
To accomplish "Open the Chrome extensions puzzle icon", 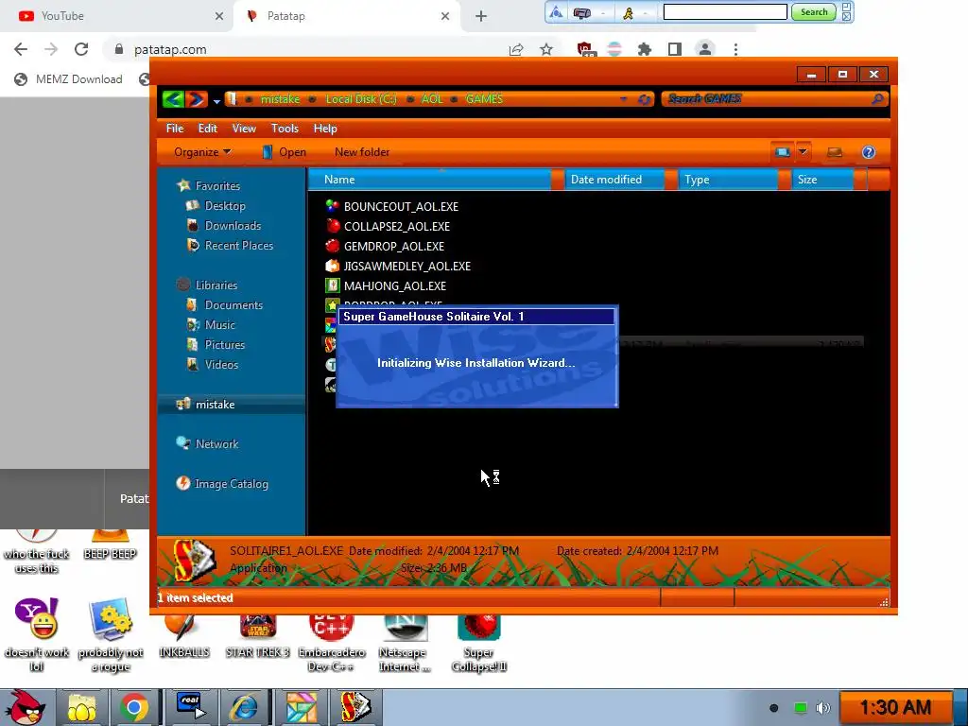I will coord(645,49).
